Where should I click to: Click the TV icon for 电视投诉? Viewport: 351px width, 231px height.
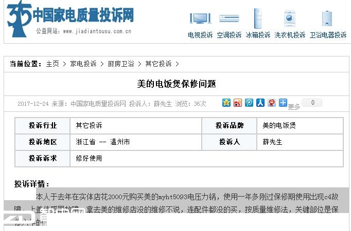(x=200, y=18)
